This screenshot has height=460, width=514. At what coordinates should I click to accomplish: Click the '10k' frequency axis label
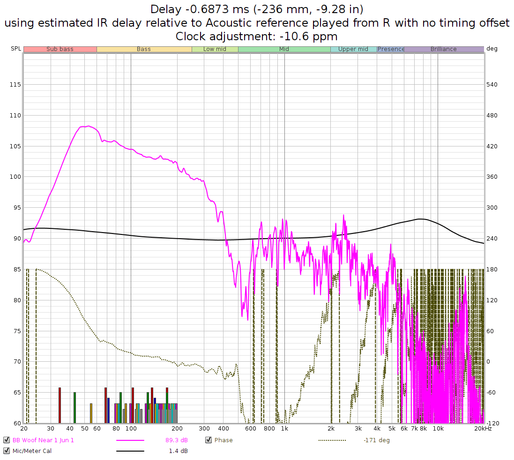pos(438,429)
